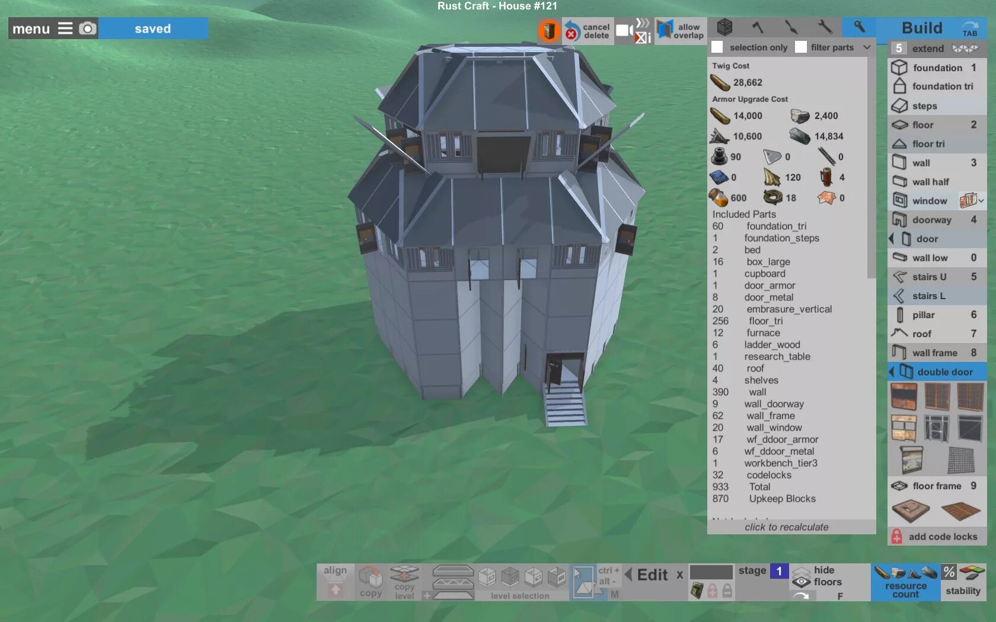Image resolution: width=996 pixels, height=622 pixels.
Task: Select wall half build part
Action: [937, 182]
